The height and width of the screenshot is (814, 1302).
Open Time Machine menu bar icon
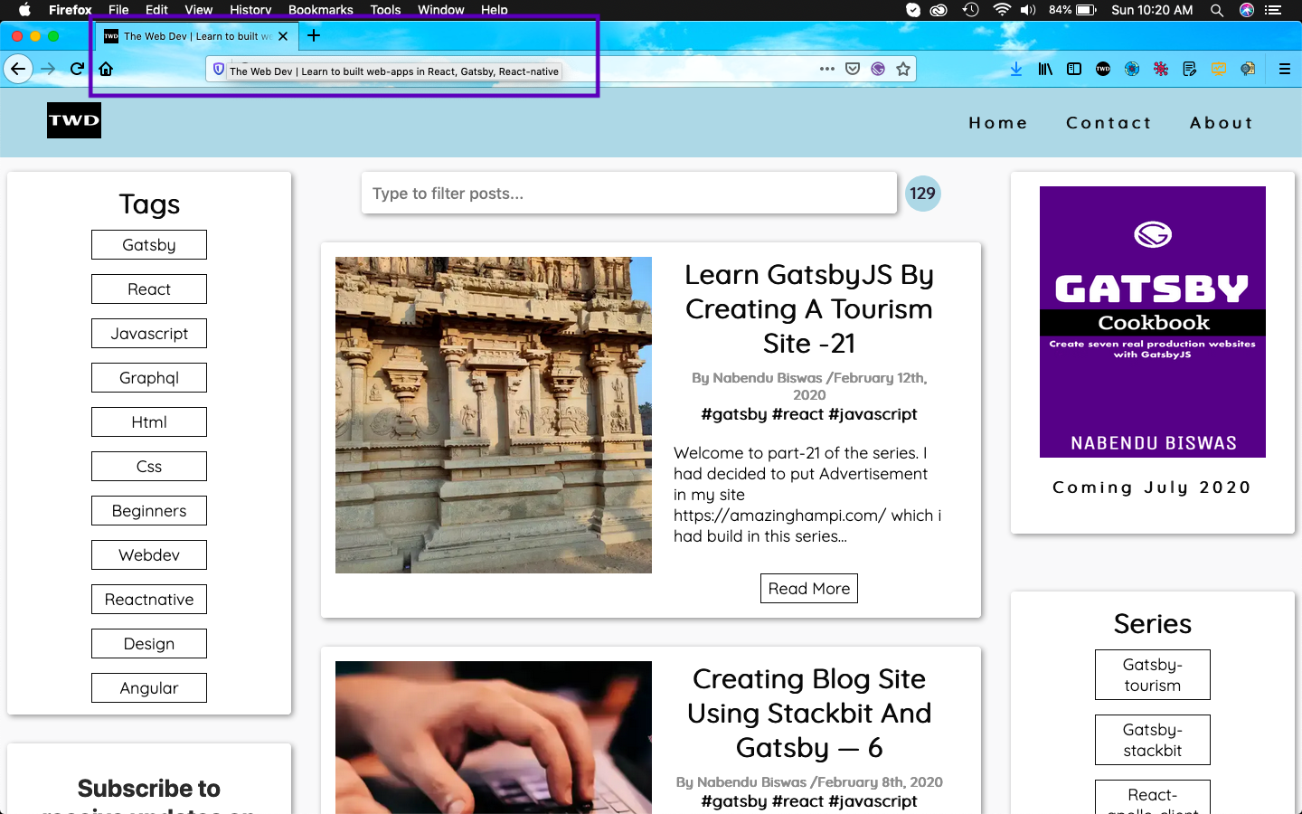(970, 10)
